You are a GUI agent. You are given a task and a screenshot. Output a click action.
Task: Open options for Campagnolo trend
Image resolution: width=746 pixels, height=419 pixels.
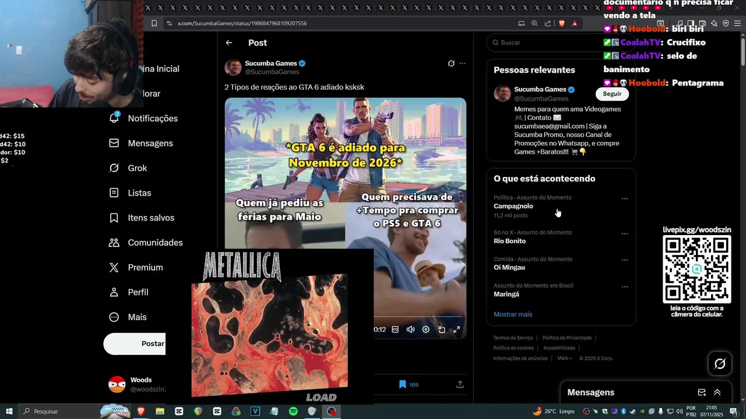pos(625,198)
